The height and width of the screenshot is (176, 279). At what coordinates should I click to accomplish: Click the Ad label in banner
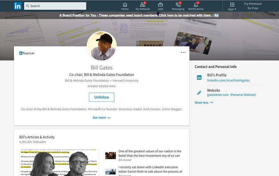216,15
